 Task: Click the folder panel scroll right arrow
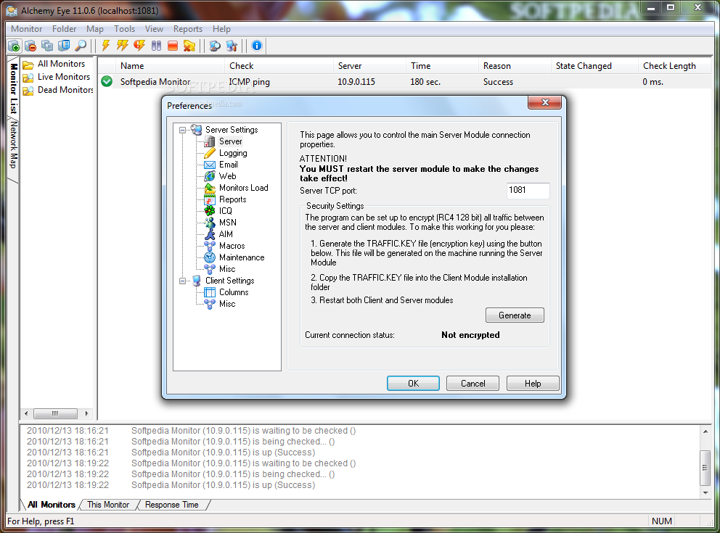(87, 414)
